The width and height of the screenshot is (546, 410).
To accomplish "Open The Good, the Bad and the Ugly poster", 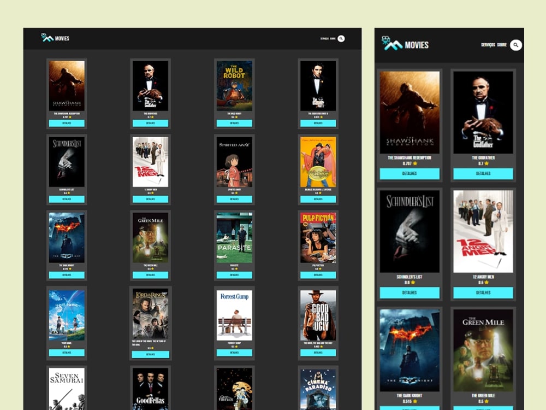I will 318,315.
